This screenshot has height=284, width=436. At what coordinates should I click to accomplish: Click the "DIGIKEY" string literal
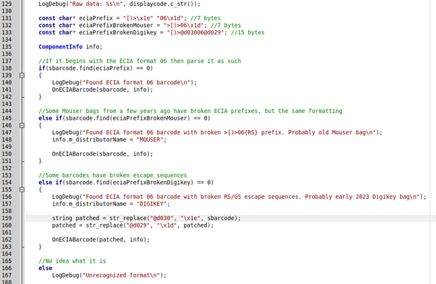pyautogui.click(x=151, y=204)
